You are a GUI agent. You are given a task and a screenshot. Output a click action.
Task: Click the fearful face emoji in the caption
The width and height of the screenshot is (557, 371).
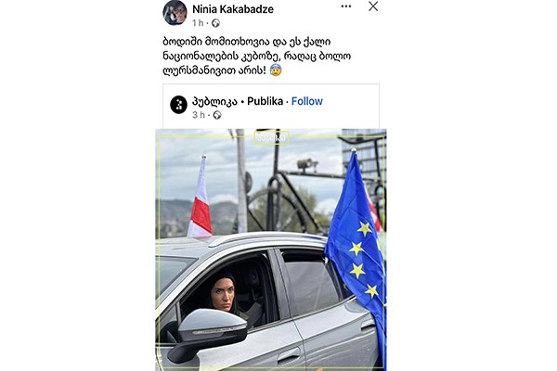pyautogui.click(x=276, y=70)
